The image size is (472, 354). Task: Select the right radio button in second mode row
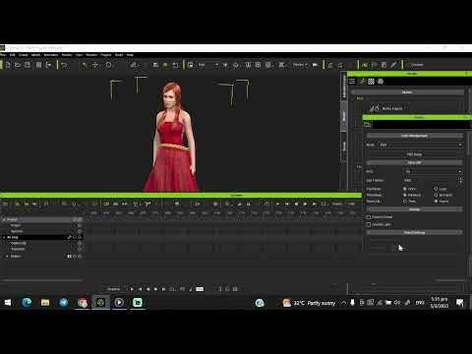tap(436, 195)
